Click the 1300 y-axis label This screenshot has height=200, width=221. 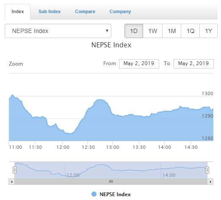coord(207,93)
